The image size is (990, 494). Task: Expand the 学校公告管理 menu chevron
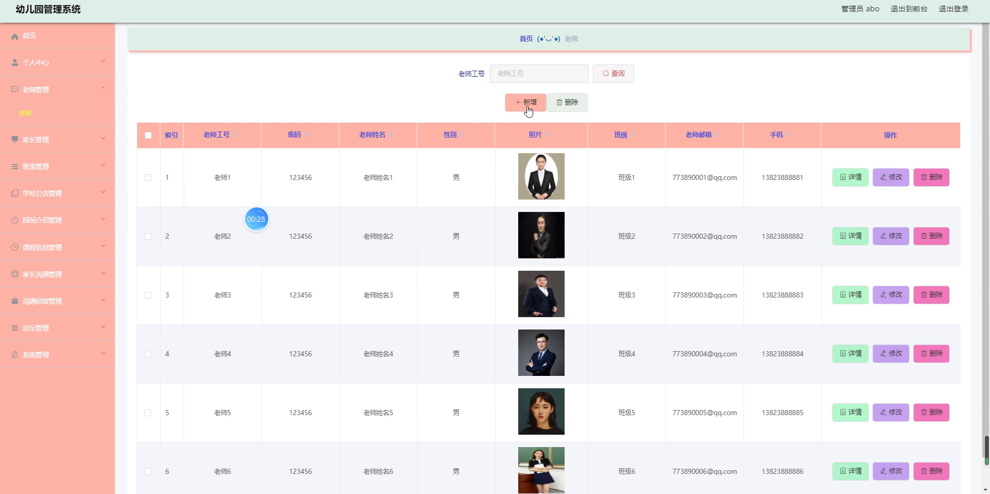[x=103, y=192]
